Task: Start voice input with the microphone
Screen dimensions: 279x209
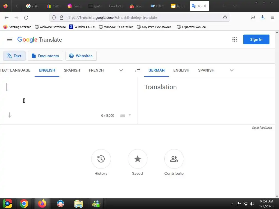Action: (x=10, y=115)
